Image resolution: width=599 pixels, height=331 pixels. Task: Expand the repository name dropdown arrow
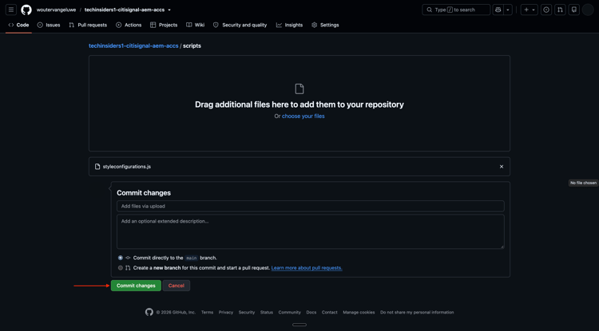pos(169,10)
